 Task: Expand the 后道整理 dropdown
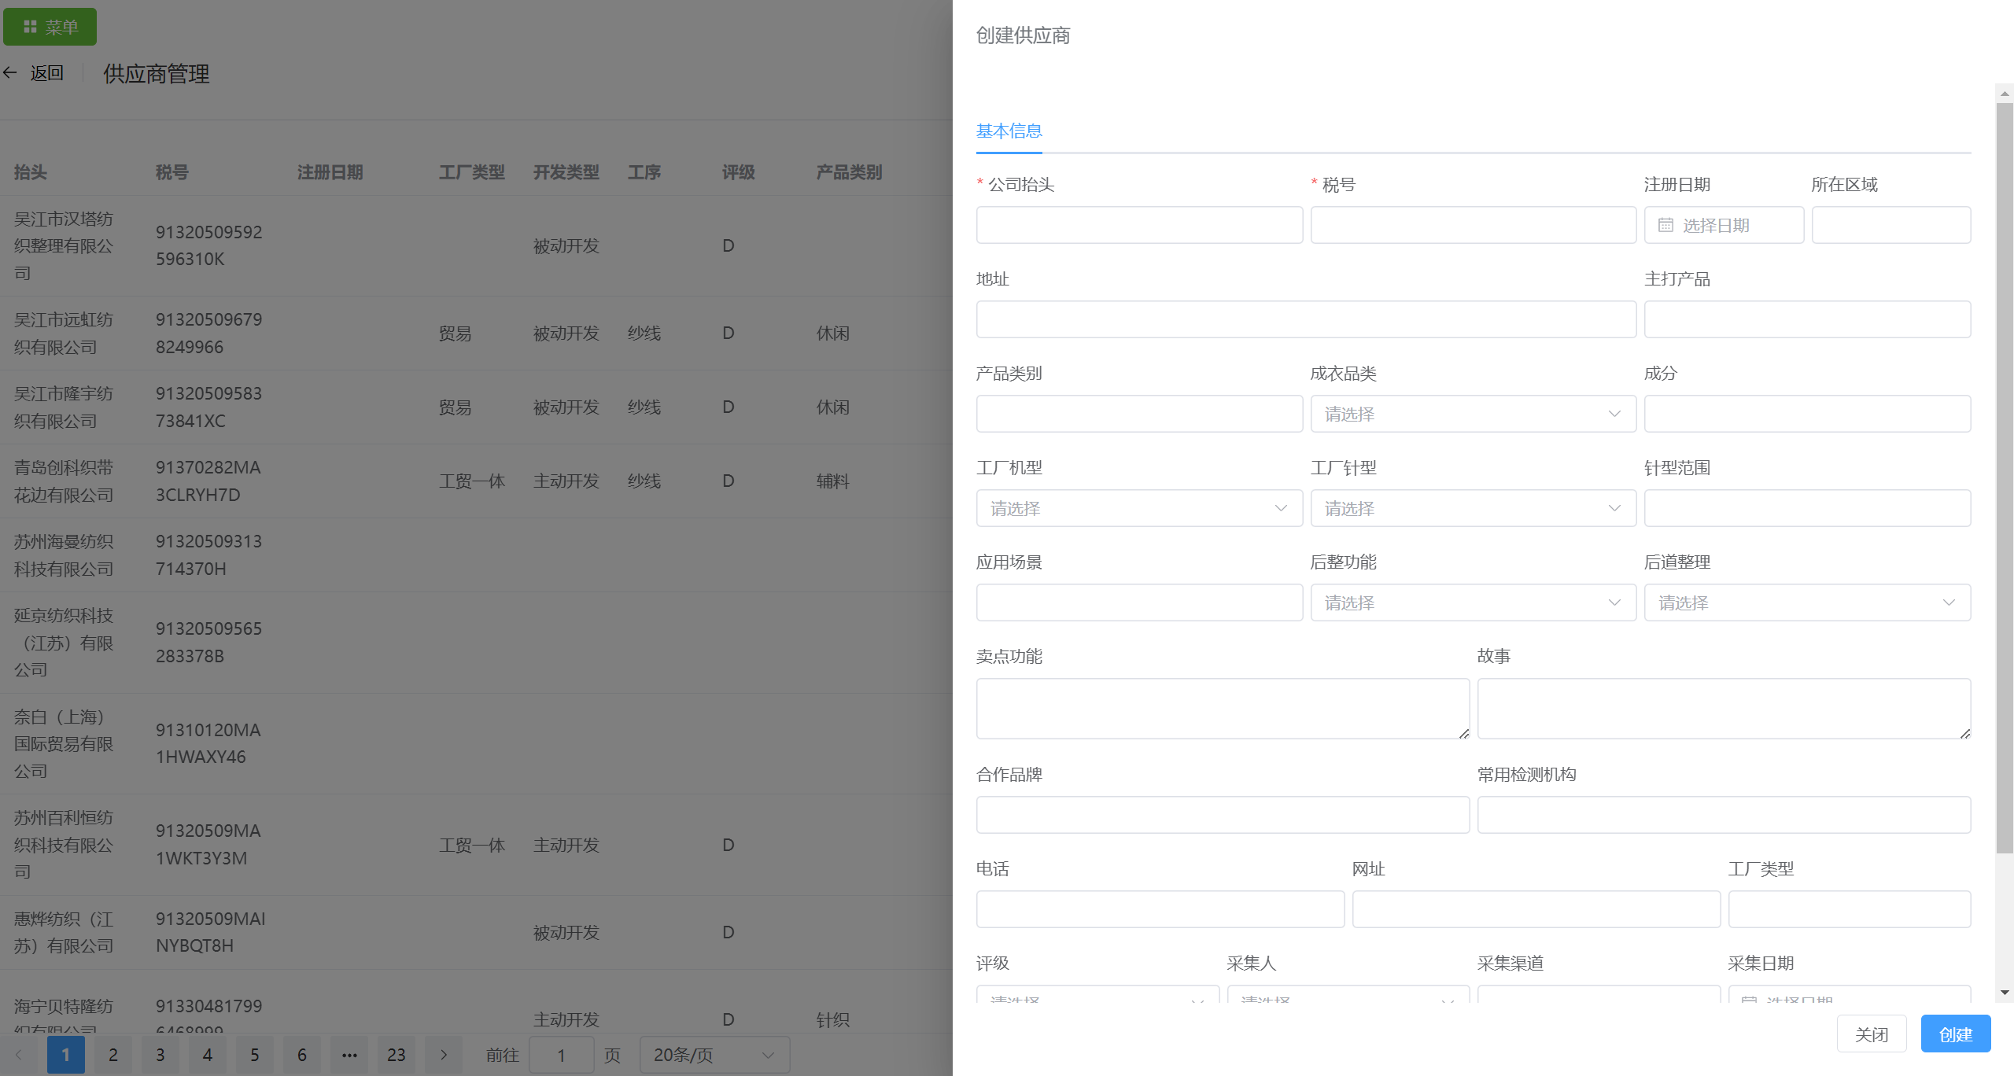point(1806,603)
